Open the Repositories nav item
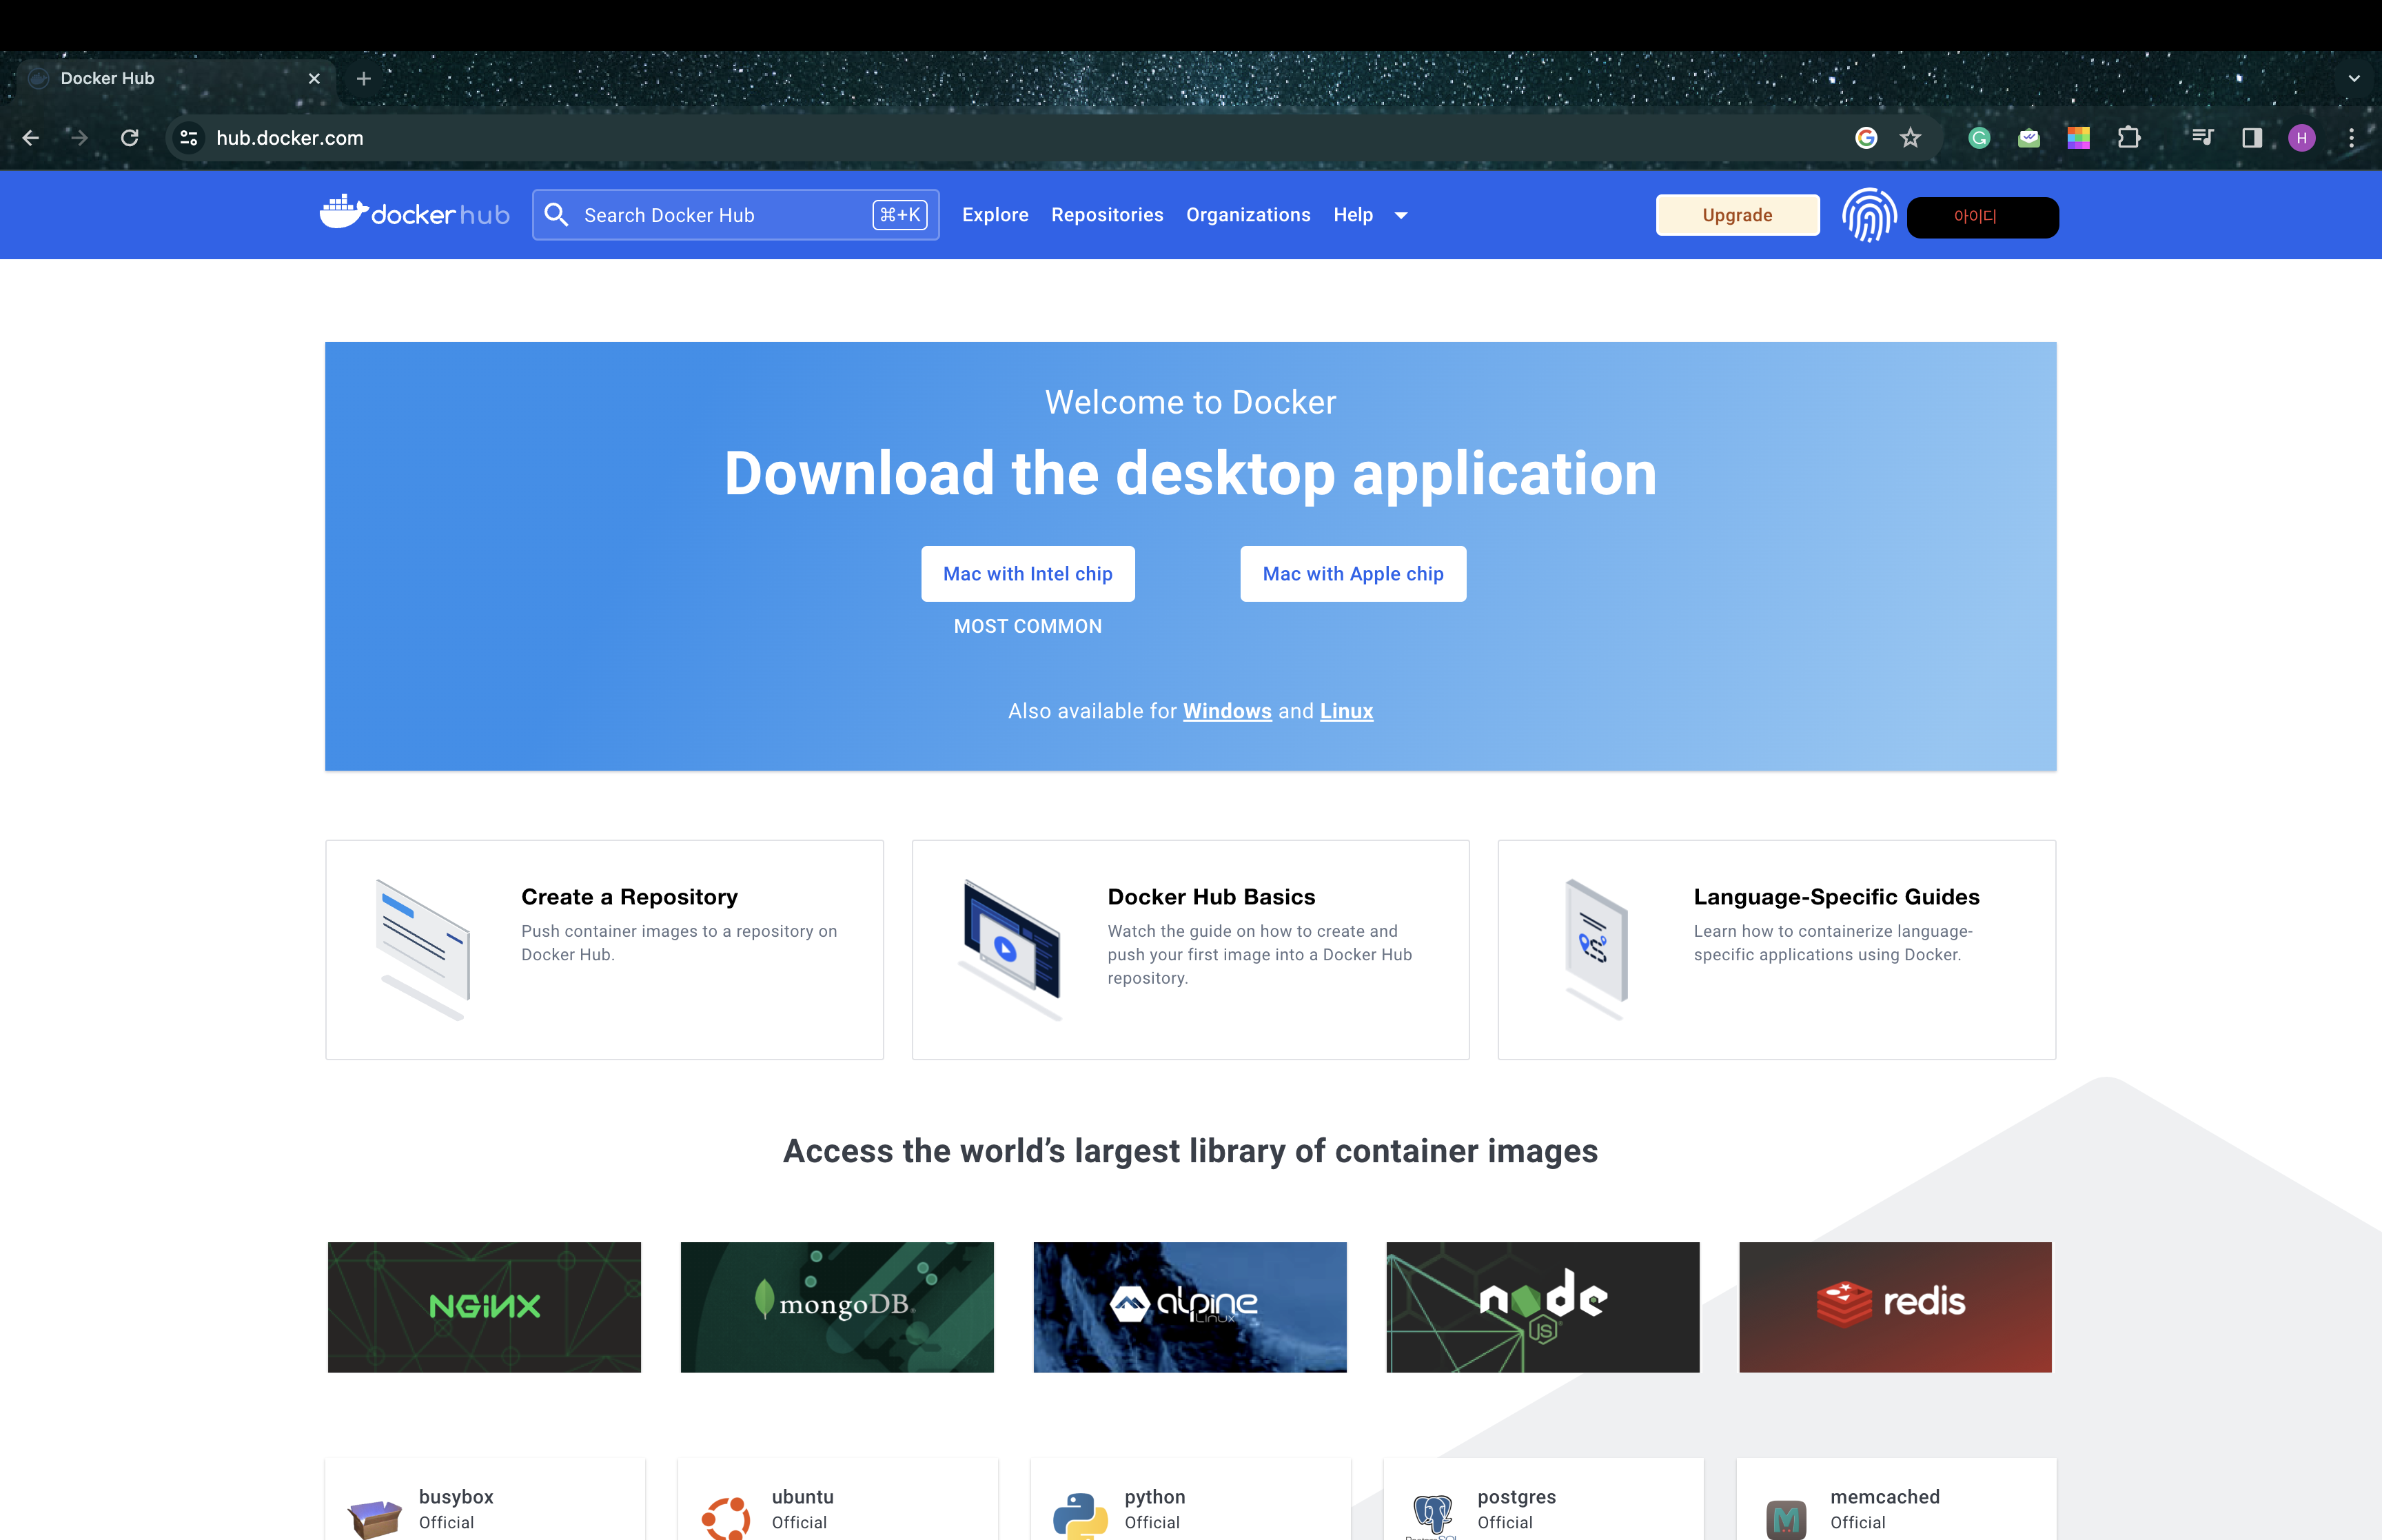Viewport: 2382px width, 1540px height. [x=1106, y=215]
